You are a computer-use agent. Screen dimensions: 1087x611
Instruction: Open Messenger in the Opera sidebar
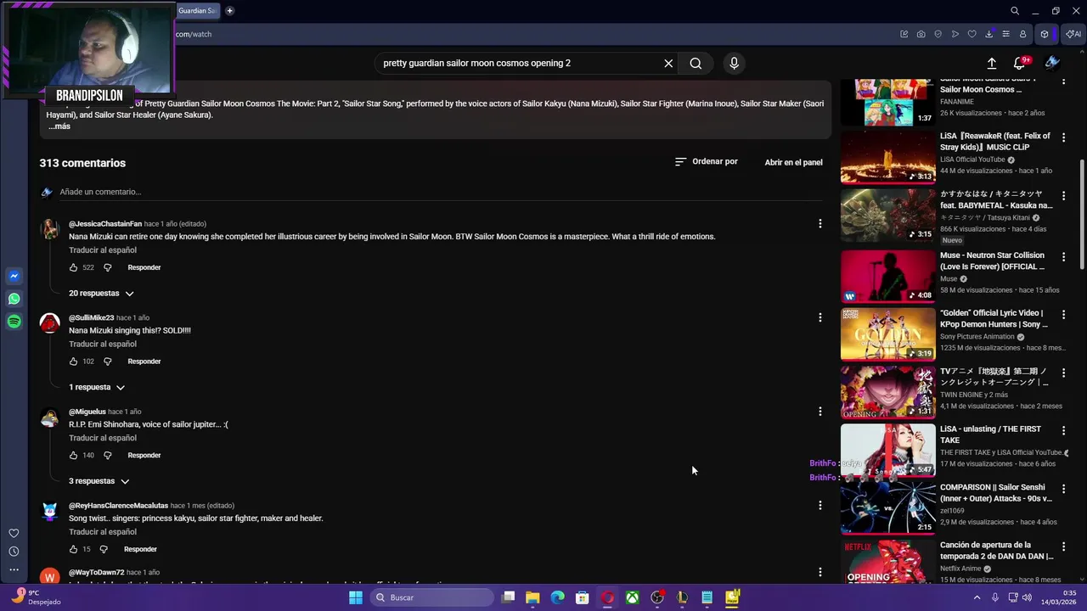(x=14, y=276)
